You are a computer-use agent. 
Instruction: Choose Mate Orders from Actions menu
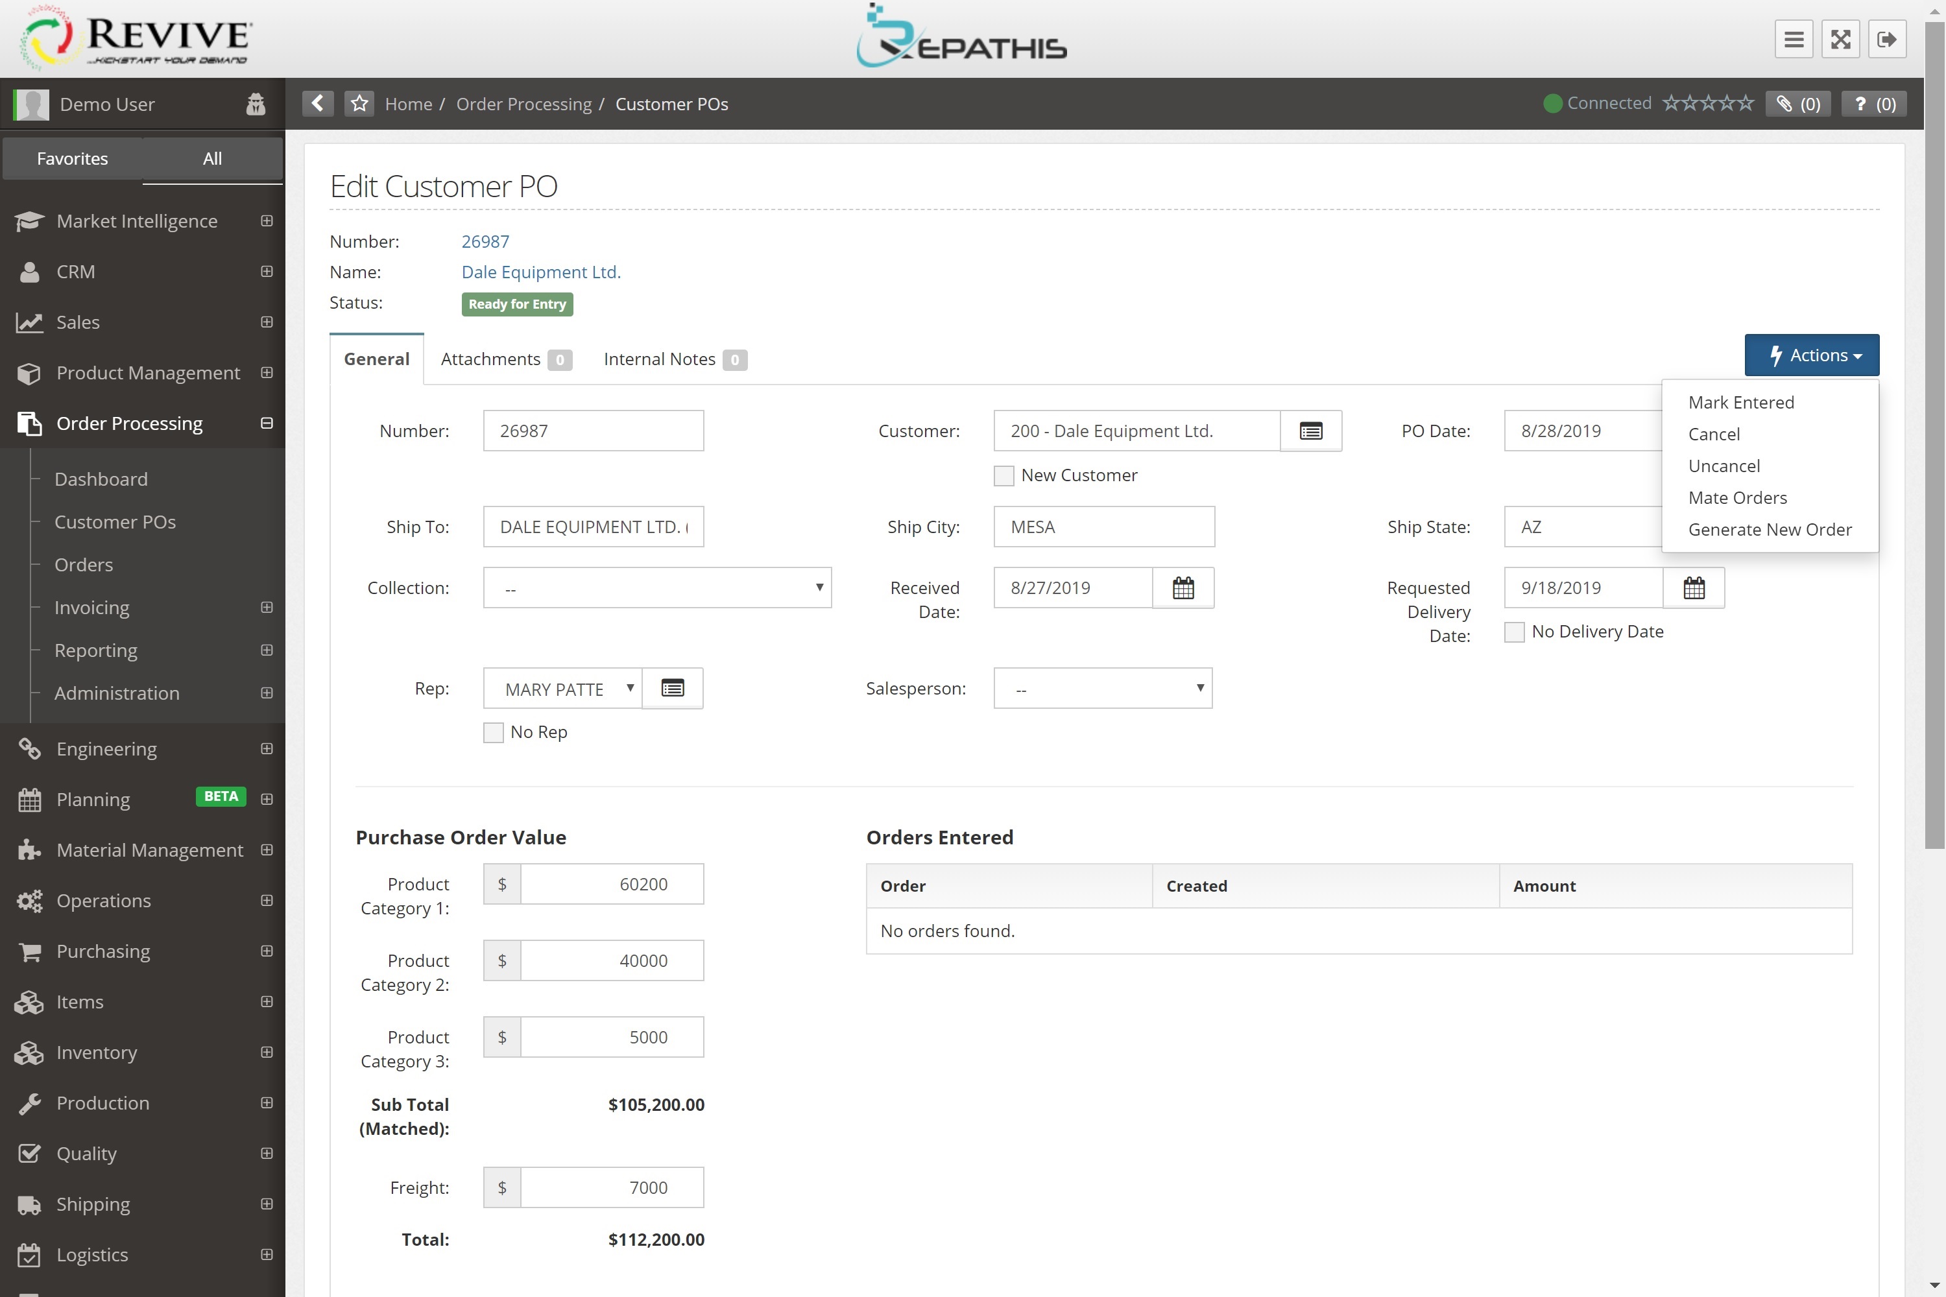[1738, 498]
